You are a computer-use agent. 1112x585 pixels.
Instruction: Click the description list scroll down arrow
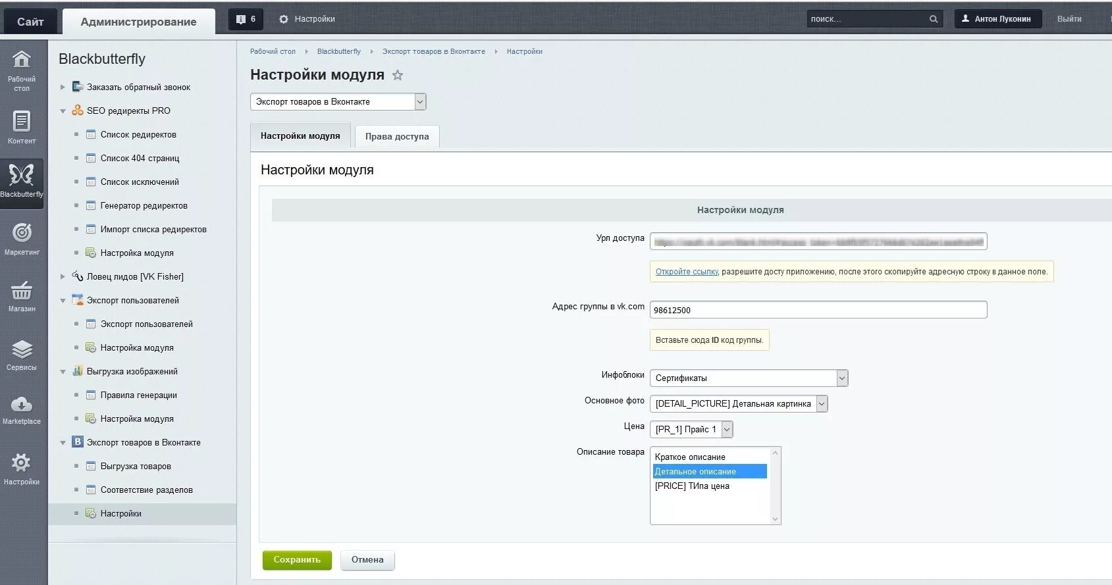[x=775, y=519]
